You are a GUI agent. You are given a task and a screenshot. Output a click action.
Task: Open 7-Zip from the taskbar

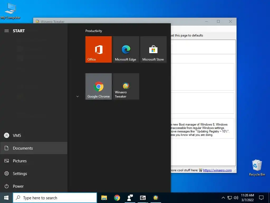coord(143,198)
